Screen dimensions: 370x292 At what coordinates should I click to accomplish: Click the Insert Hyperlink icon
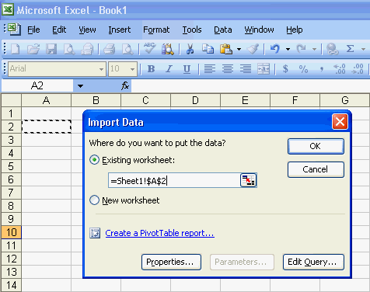click(332, 49)
